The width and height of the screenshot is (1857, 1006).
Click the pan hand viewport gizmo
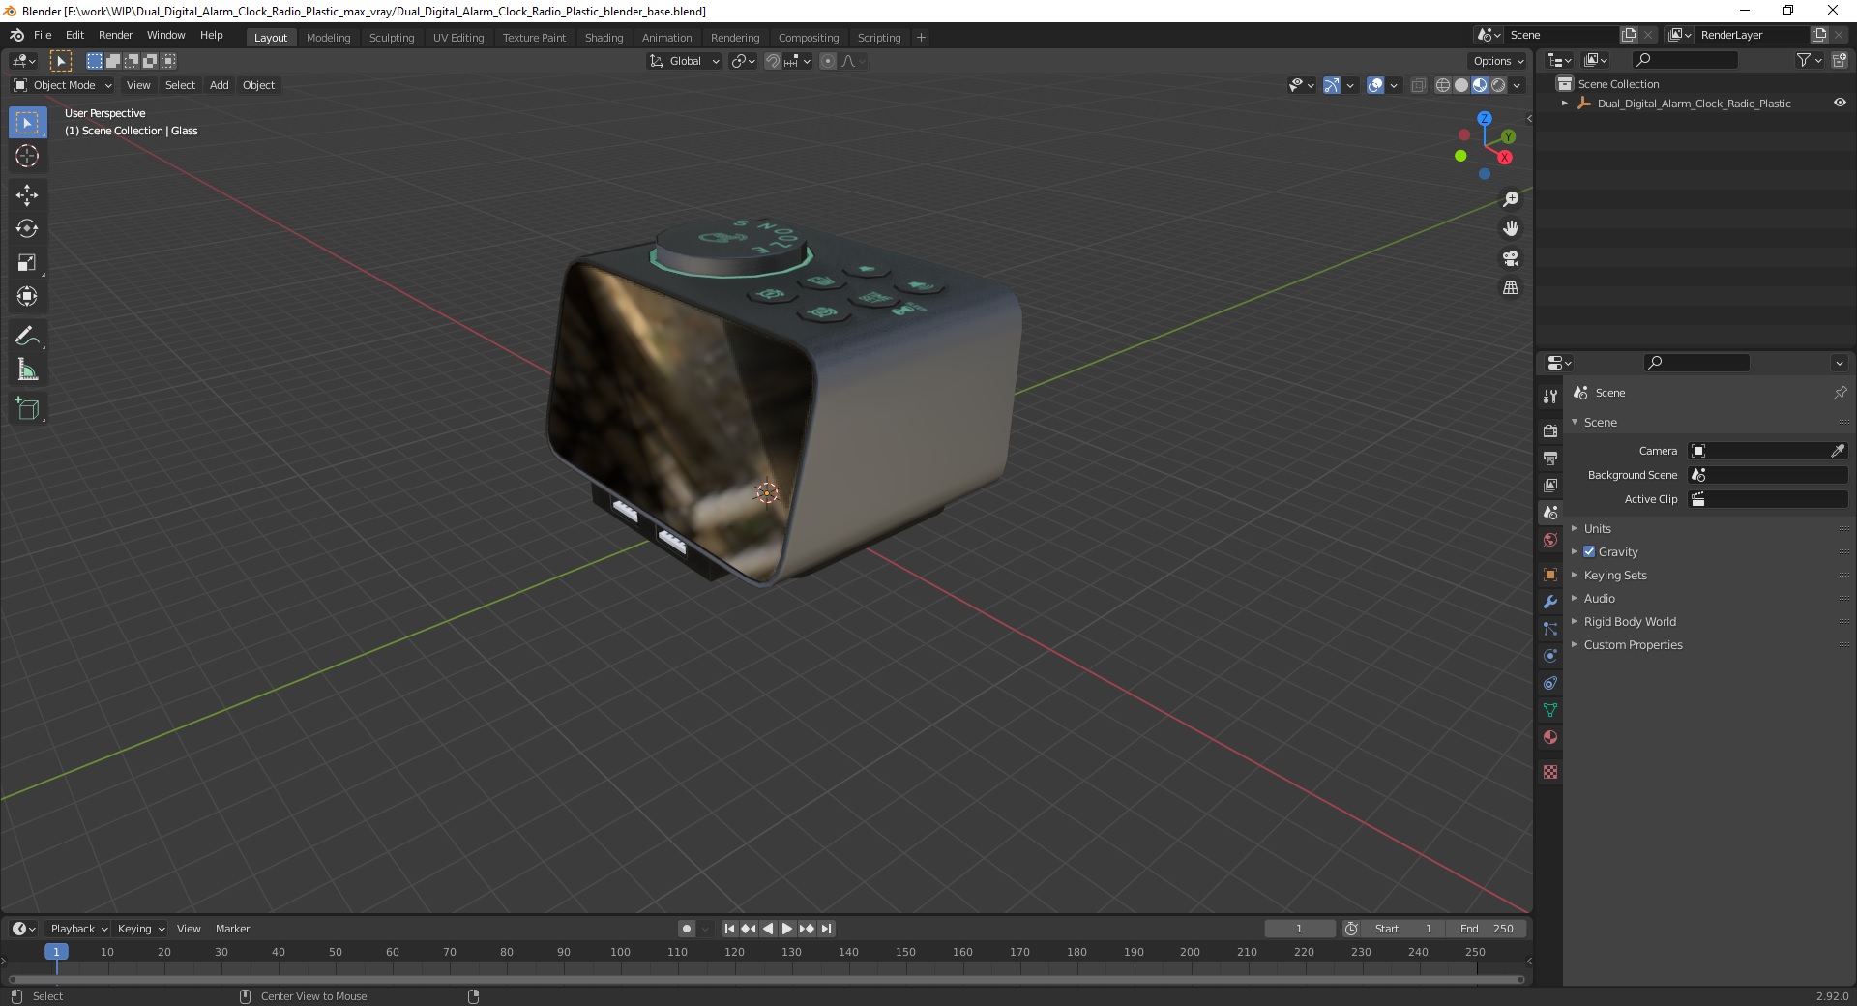[1511, 228]
